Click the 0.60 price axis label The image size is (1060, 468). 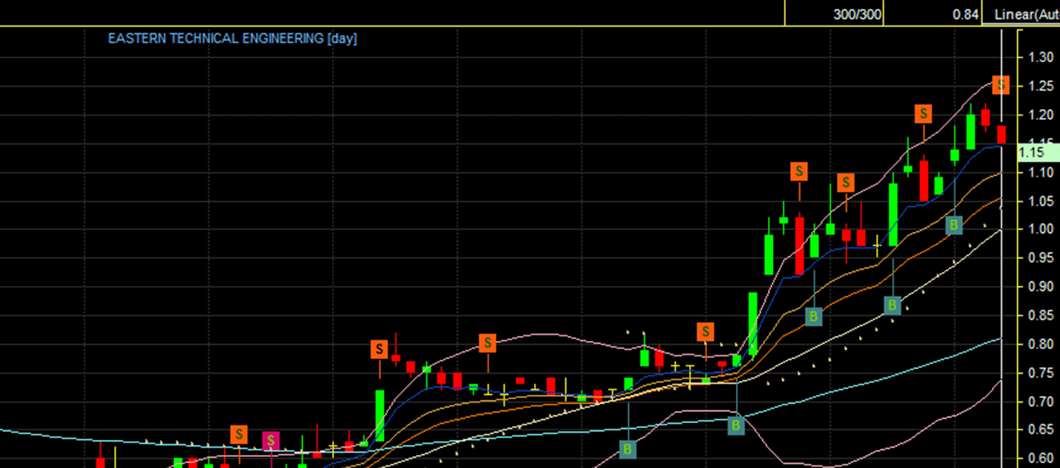[1040, 459]
